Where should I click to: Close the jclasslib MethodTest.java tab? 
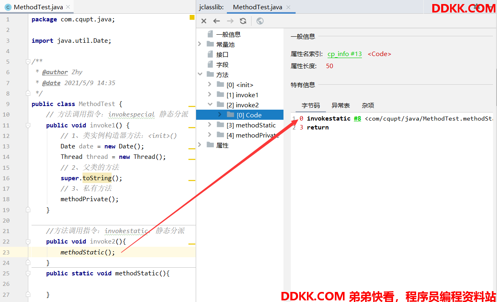(x=288, y=7)
